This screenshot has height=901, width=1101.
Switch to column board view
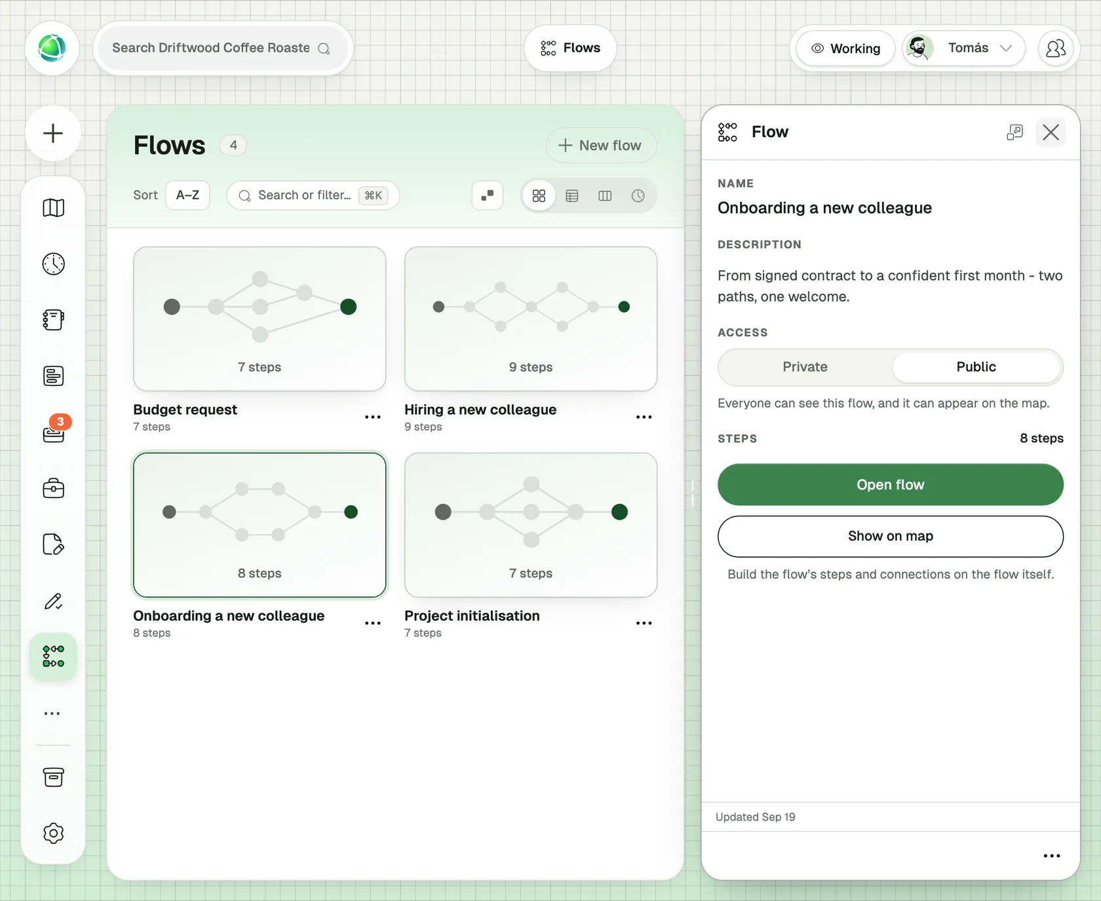click(x=605, y=196)
